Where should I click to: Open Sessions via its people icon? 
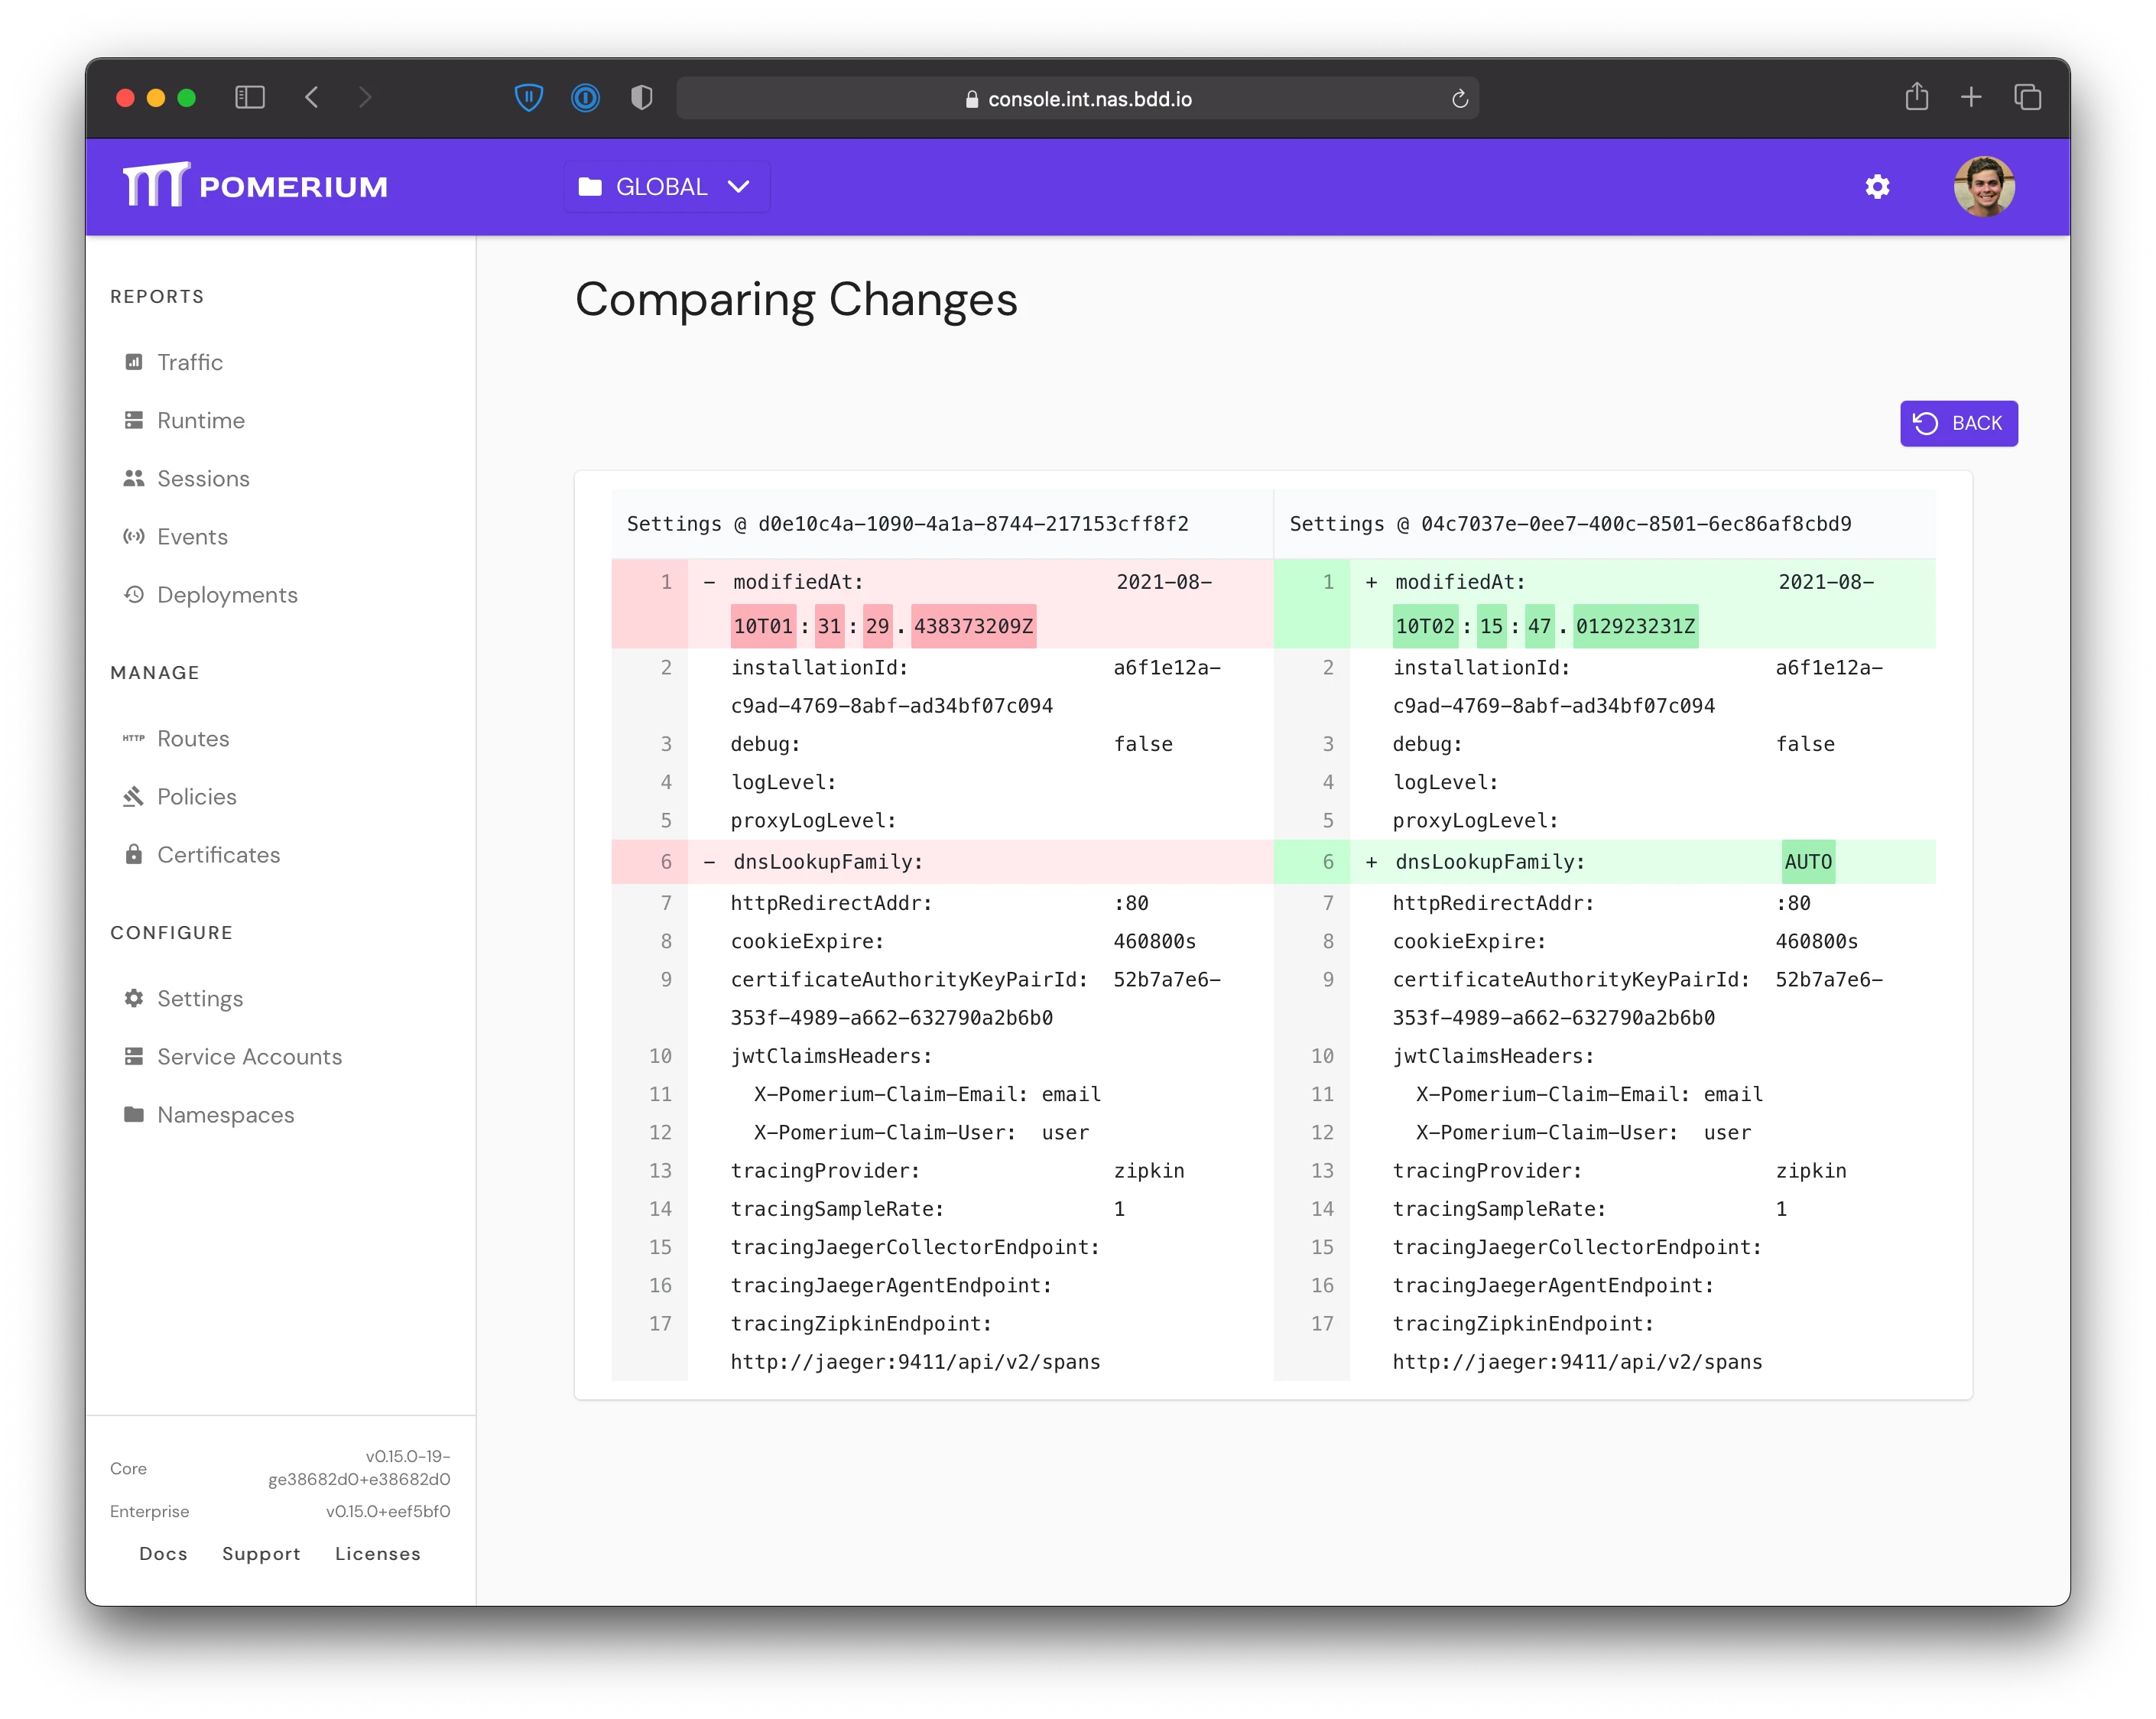click(x=133, y=478)
